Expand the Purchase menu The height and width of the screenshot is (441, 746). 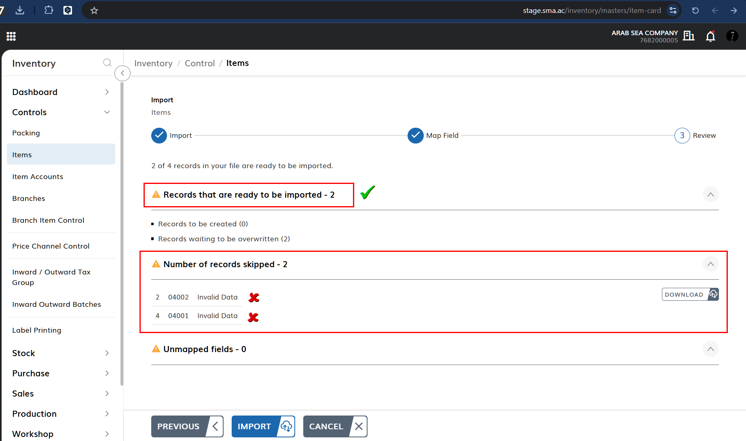click(x=61, y=373)
